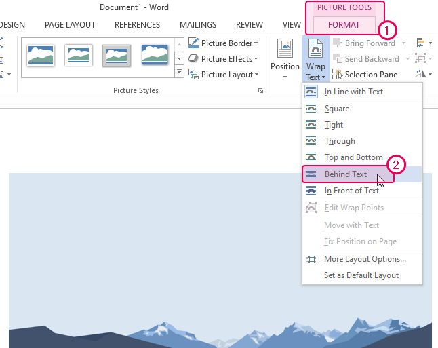Select In Front of Text label
This screenshot has height=348, width=438.
(x=352, y=191)
